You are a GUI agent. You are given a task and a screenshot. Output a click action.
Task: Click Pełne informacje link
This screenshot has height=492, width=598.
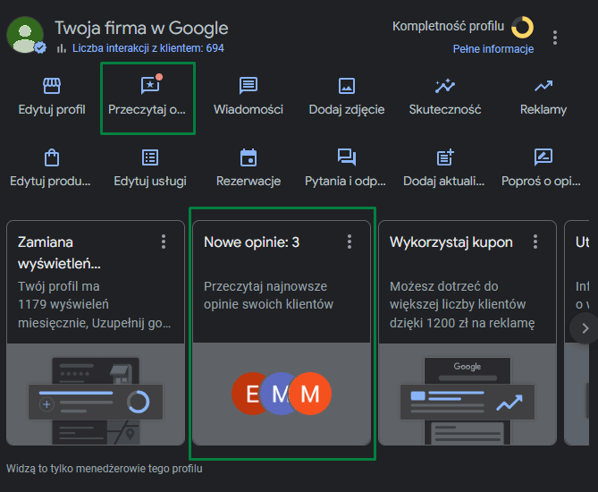[493, 49]
